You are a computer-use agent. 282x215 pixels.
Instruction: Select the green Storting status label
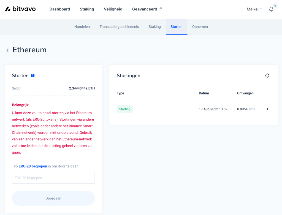pos(124,109)
